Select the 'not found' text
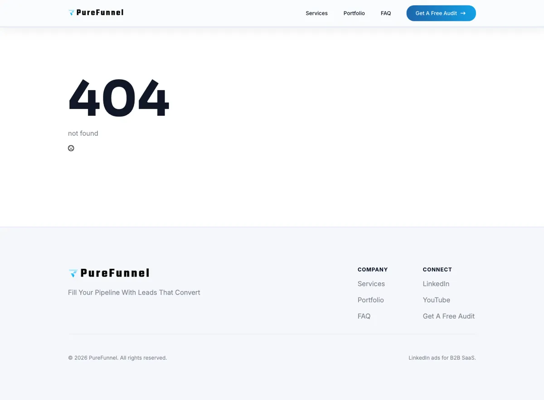Image resolution: width=544 pixels, height=400 pixels. 83,133
